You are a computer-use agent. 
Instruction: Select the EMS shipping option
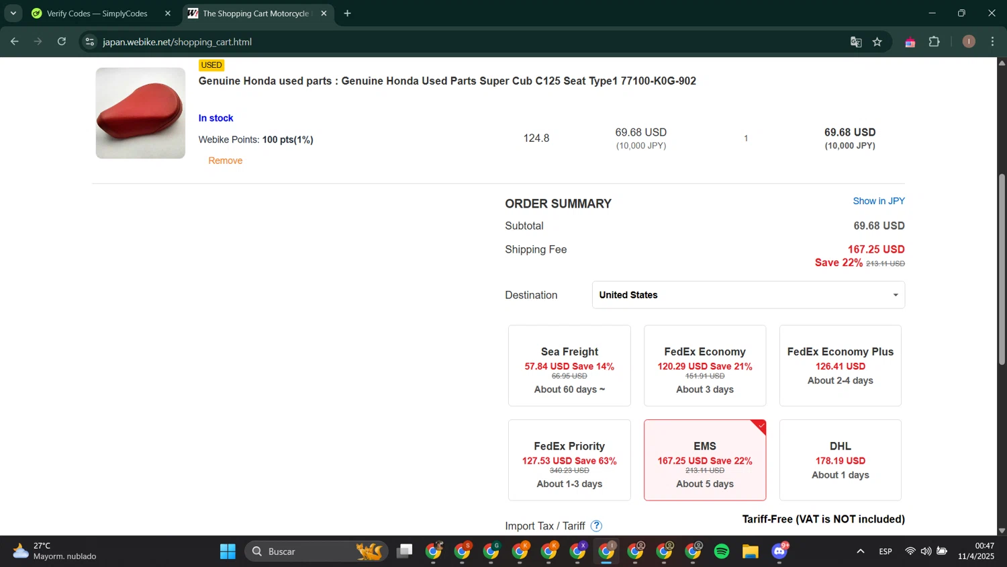705,460
